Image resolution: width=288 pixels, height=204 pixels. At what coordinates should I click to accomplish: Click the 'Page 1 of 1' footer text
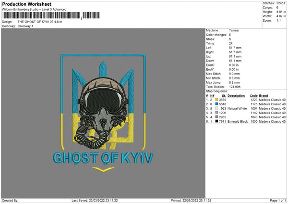(278, 201)
